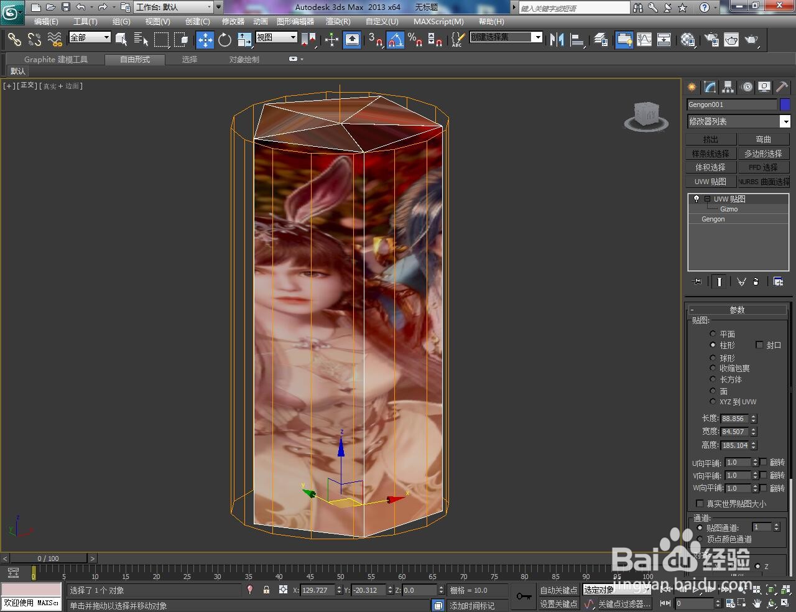Select 长方体 mapping radio button
Viewport: 796px width, 612px height.
pos(713,379)
